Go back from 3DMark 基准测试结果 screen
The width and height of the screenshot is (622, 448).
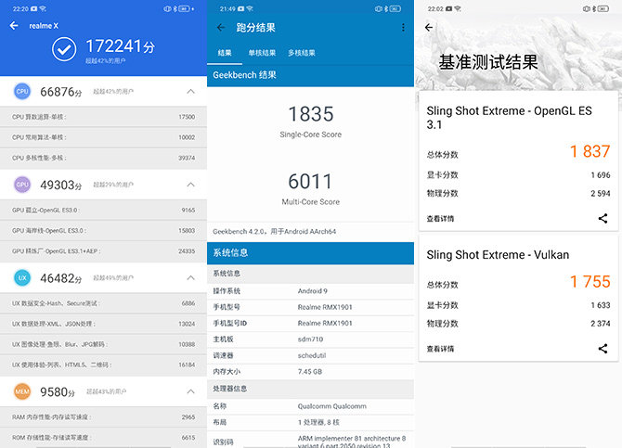click(x=429, y=27)
